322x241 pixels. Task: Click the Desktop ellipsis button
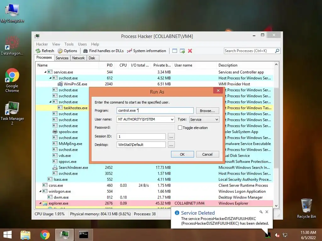click(x=171, y=145)
